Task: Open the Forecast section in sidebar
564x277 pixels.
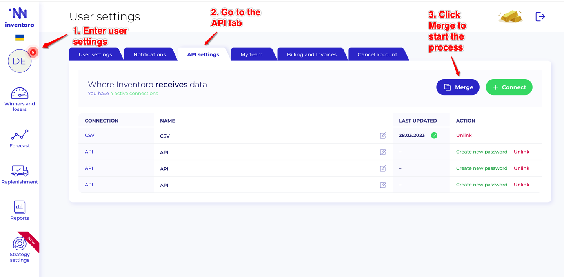Action: [20, 136]
